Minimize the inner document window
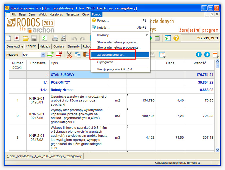225x170 pixels. point(207,14)
